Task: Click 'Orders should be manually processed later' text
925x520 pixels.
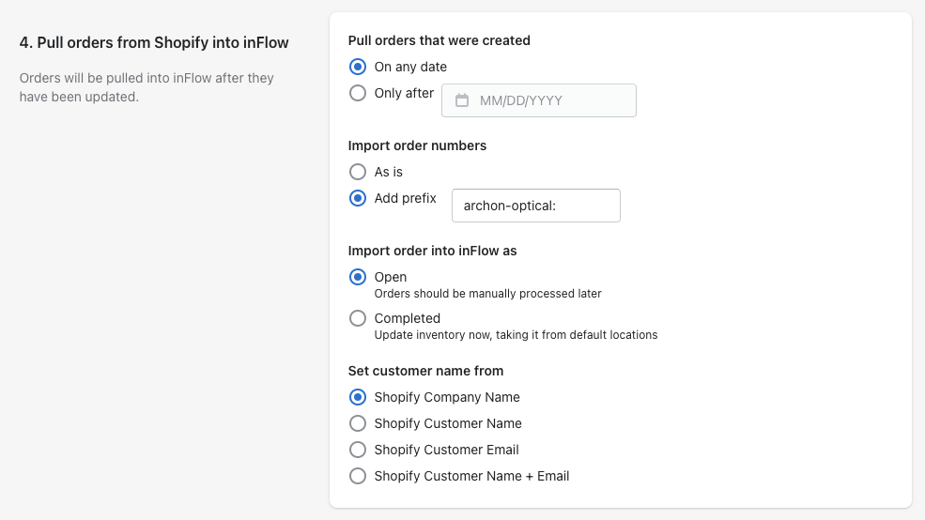Action: click(488, 294)
